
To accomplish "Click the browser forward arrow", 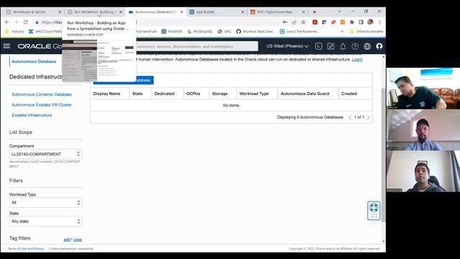I will point(17,22).
